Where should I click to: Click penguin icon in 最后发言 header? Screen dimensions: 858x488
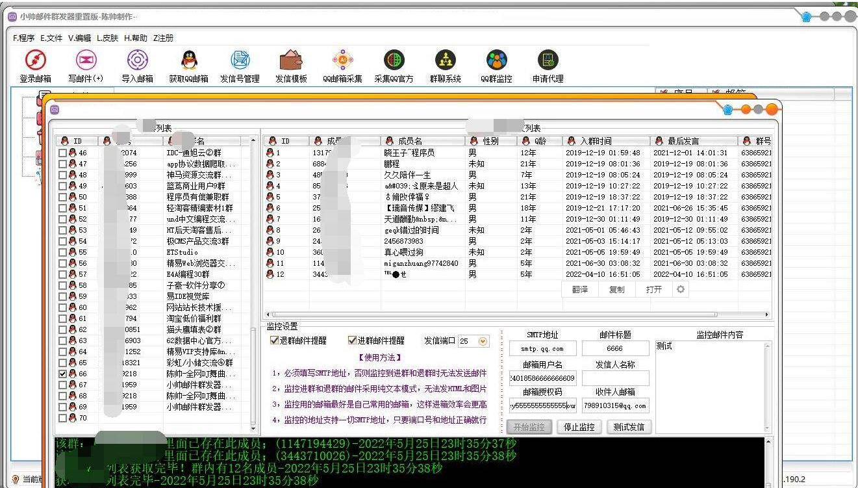pos(659,141)
